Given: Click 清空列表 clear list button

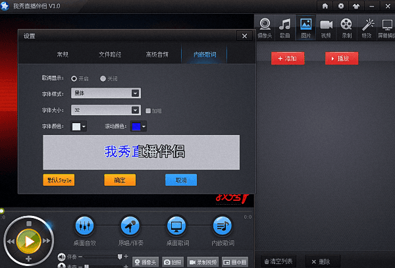Looking at the screenshot, I should coord(278,261).
